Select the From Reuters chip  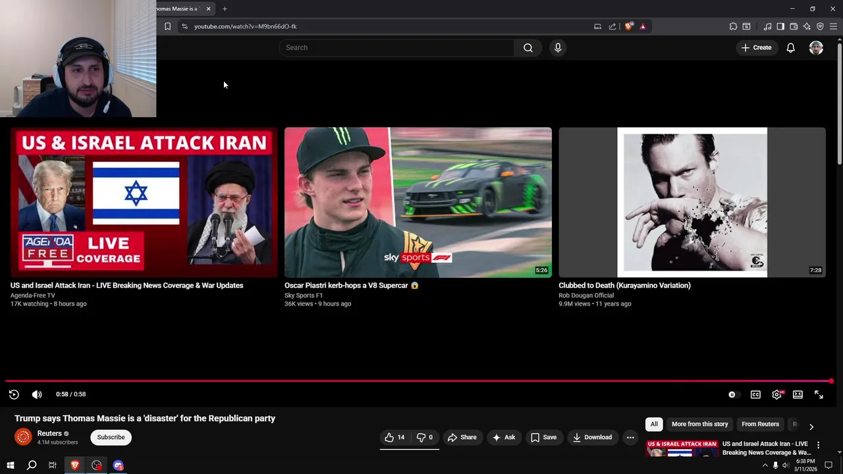pos(760,424)
